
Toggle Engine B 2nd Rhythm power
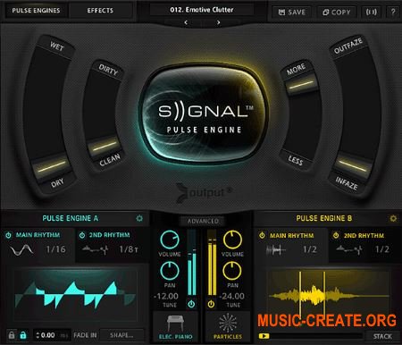pyautogui.click(x=336, y=235)
